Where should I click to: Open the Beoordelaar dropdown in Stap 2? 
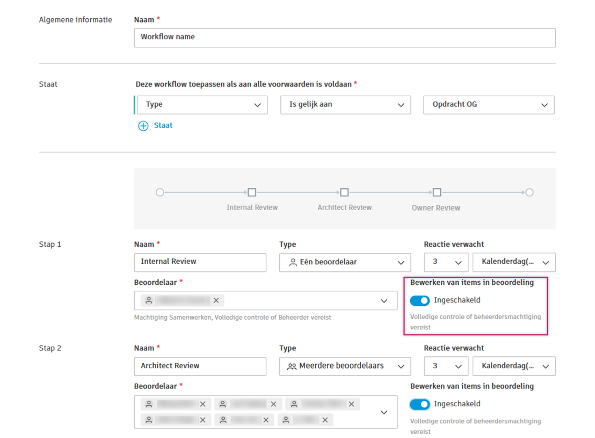383,412
